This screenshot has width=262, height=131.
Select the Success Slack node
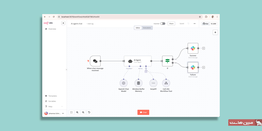(x=193, y=48)
